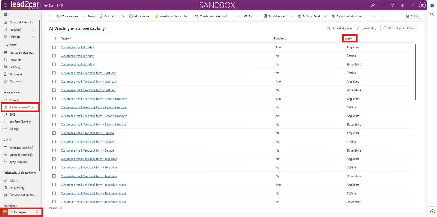Click the vertical scrollbar of the template list

click(x=415, y=72)
